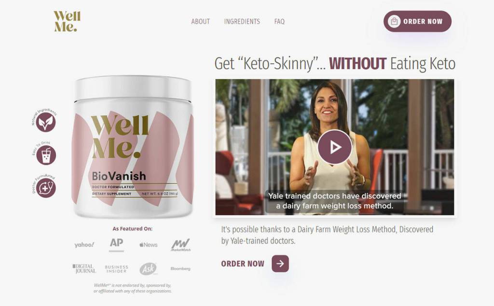
Task: Click the MarketWatch logo
Action: point(181,245)
